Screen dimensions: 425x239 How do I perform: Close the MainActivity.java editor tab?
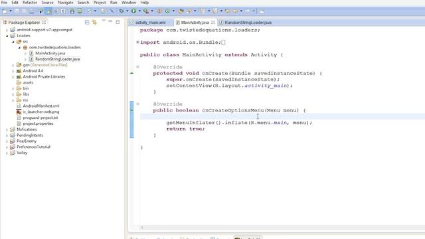(213, 22)
